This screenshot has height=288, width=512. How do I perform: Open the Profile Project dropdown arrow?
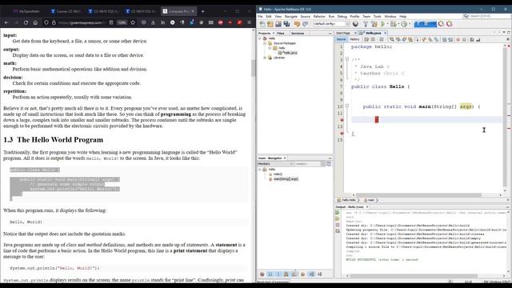click(x=410, y=24)
